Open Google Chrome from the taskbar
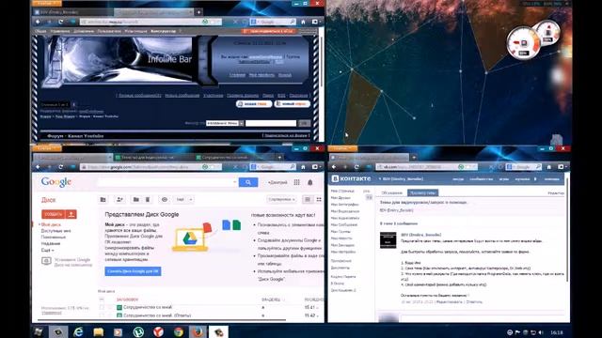Screen dimensions: 602x338 [x=178, y=331]
